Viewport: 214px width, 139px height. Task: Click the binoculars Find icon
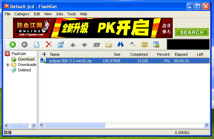pyautogui.click(x=120, y=45)
